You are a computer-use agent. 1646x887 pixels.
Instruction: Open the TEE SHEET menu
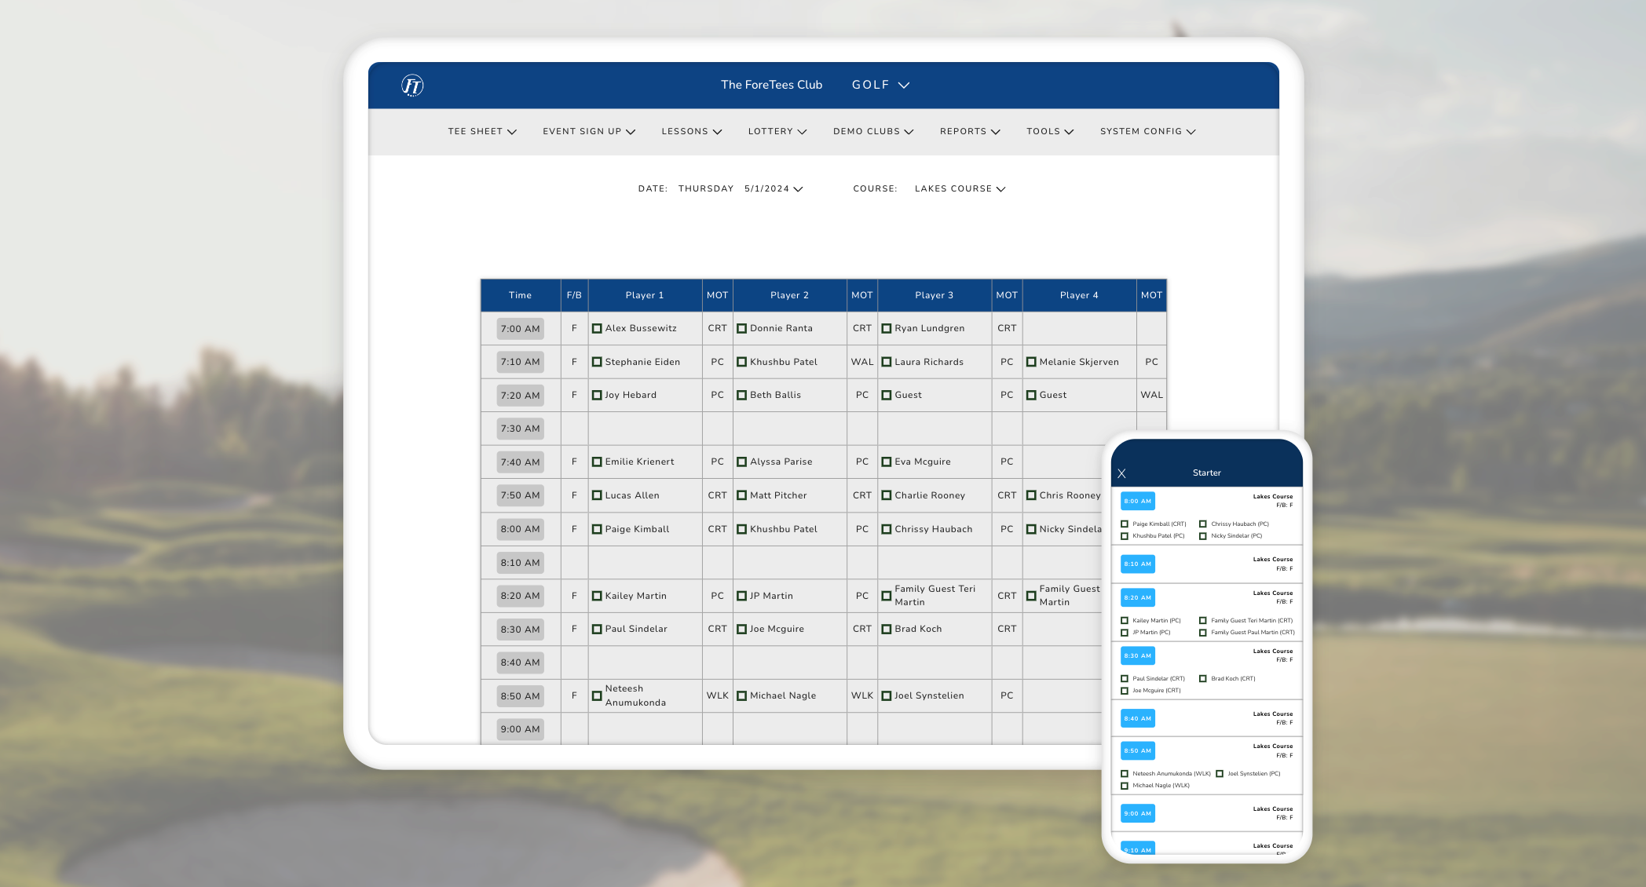tap(481, 132)
